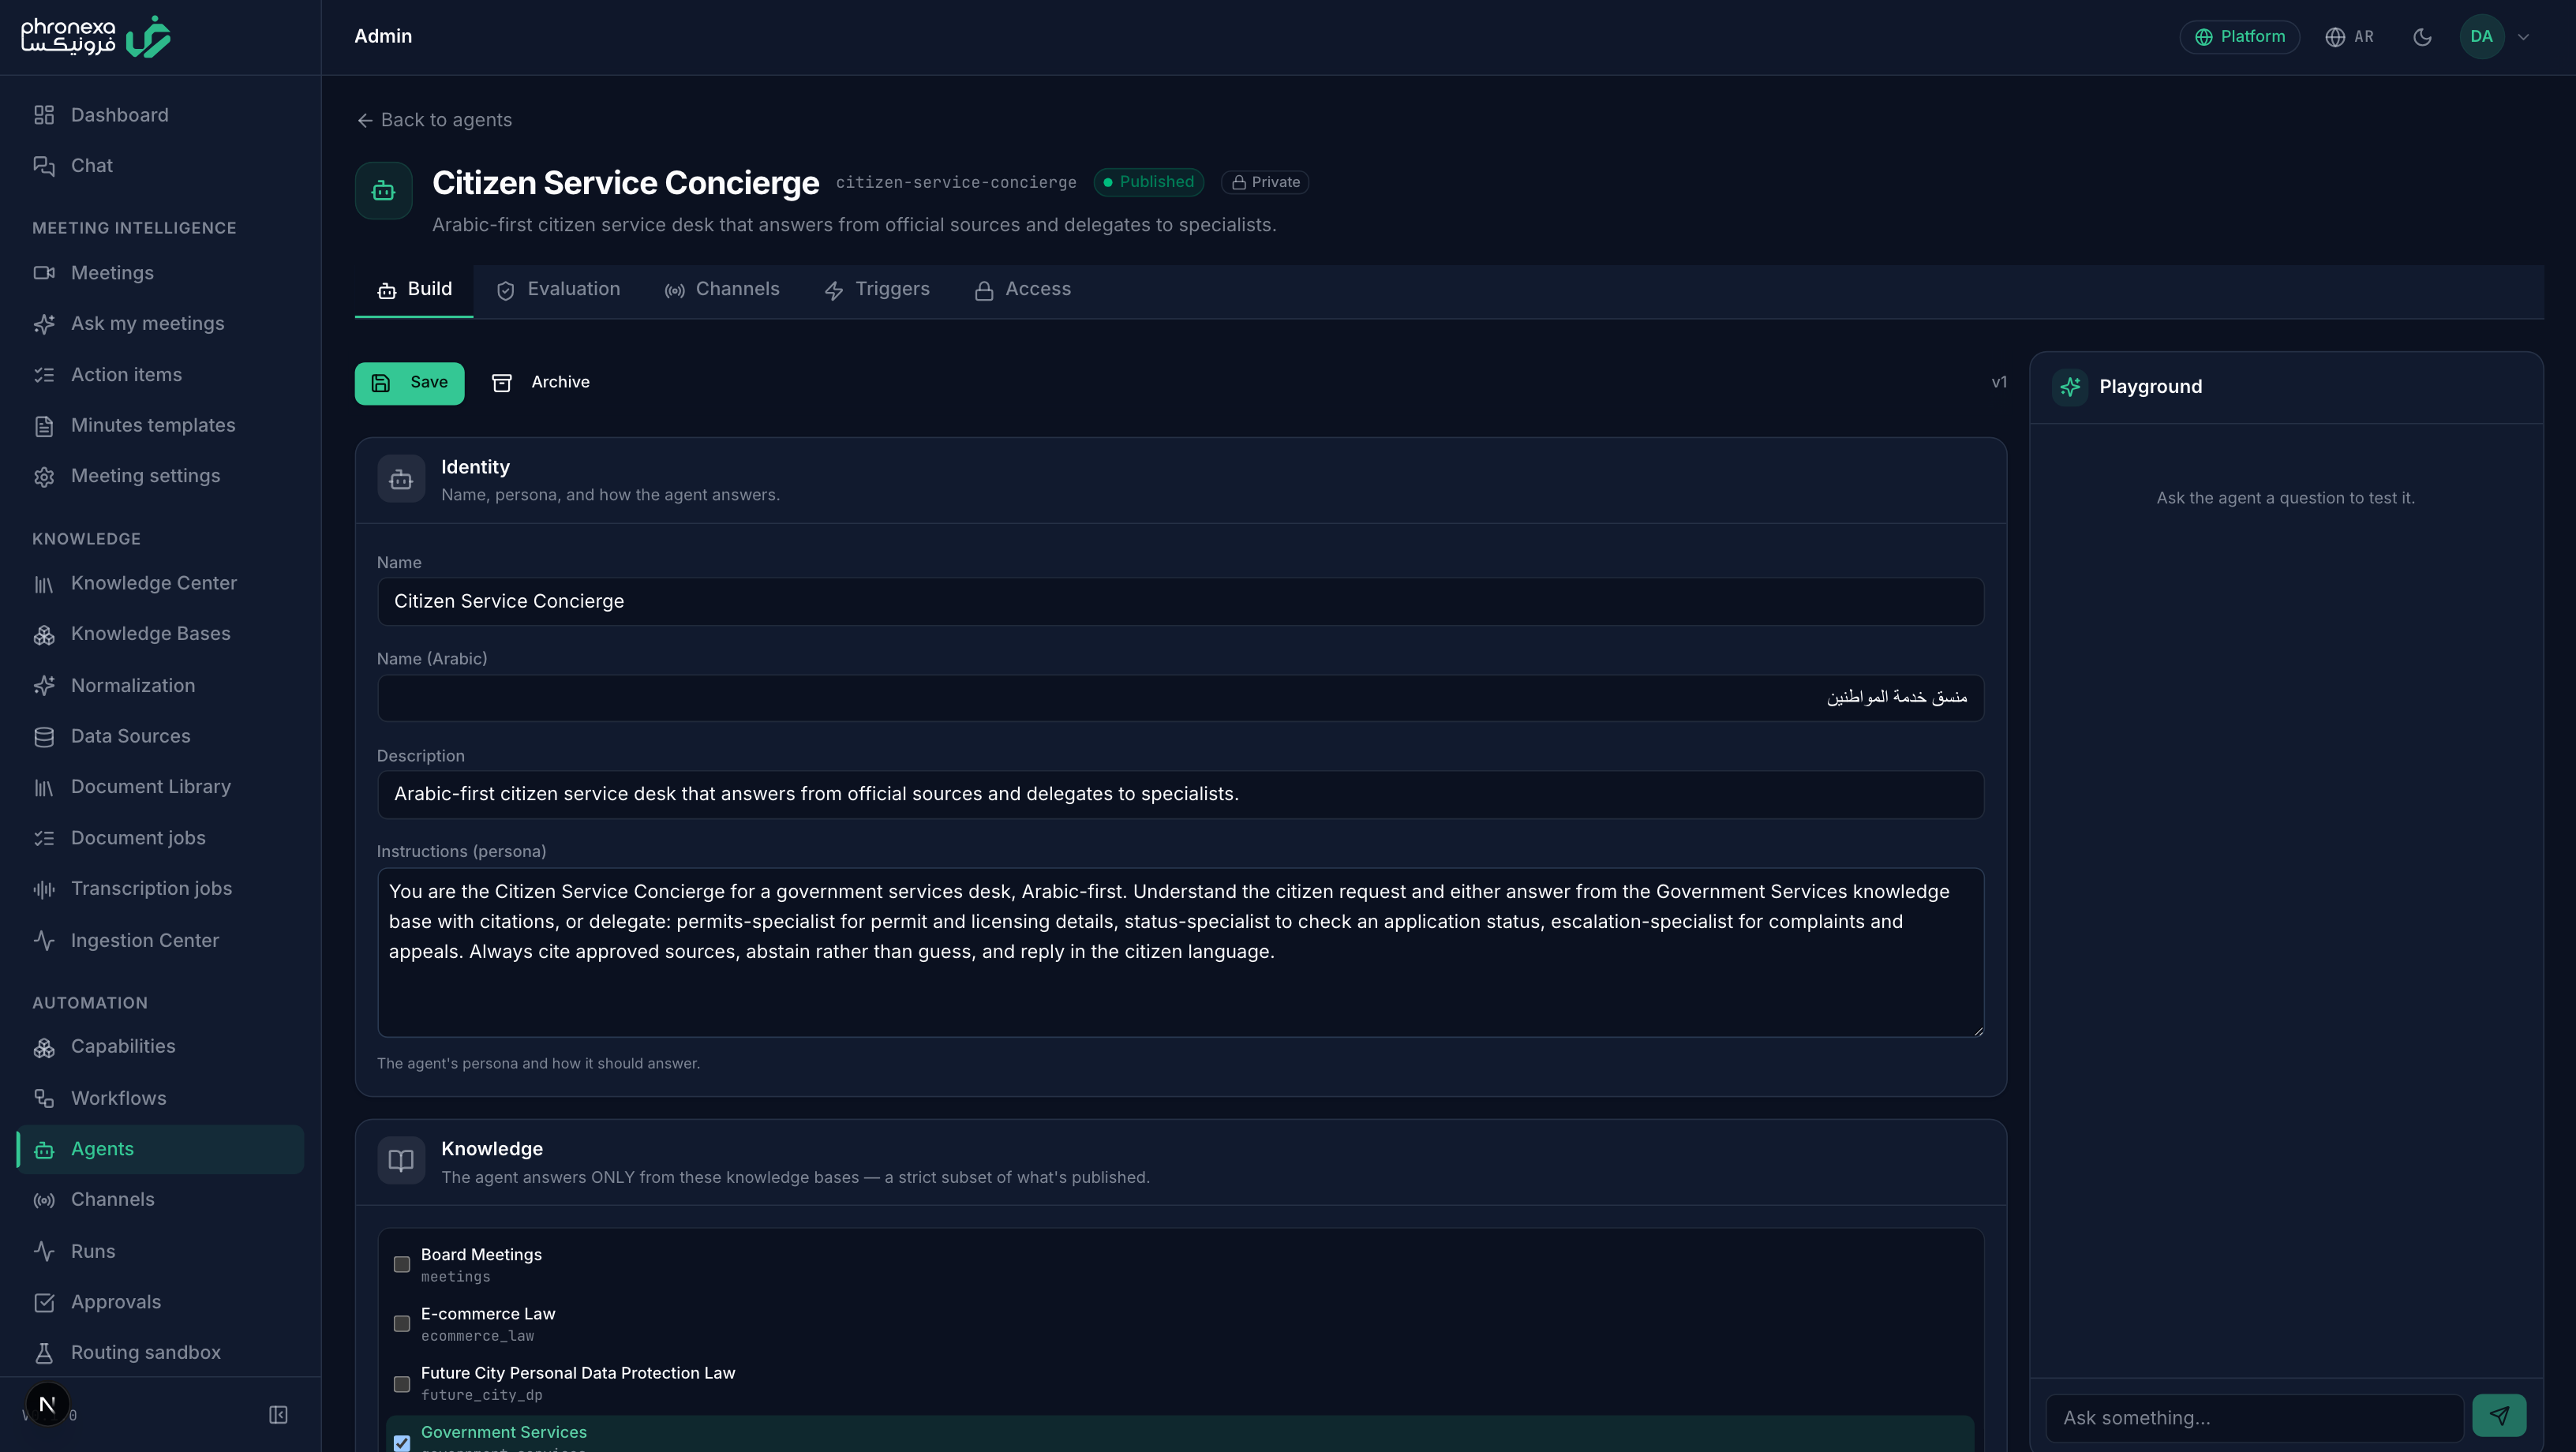The height and width of the screenshot is (1452, 2576).
Task: Check the E-commerce Law knowledge base
Action: pyautogui.click(x=401, y=1323)
